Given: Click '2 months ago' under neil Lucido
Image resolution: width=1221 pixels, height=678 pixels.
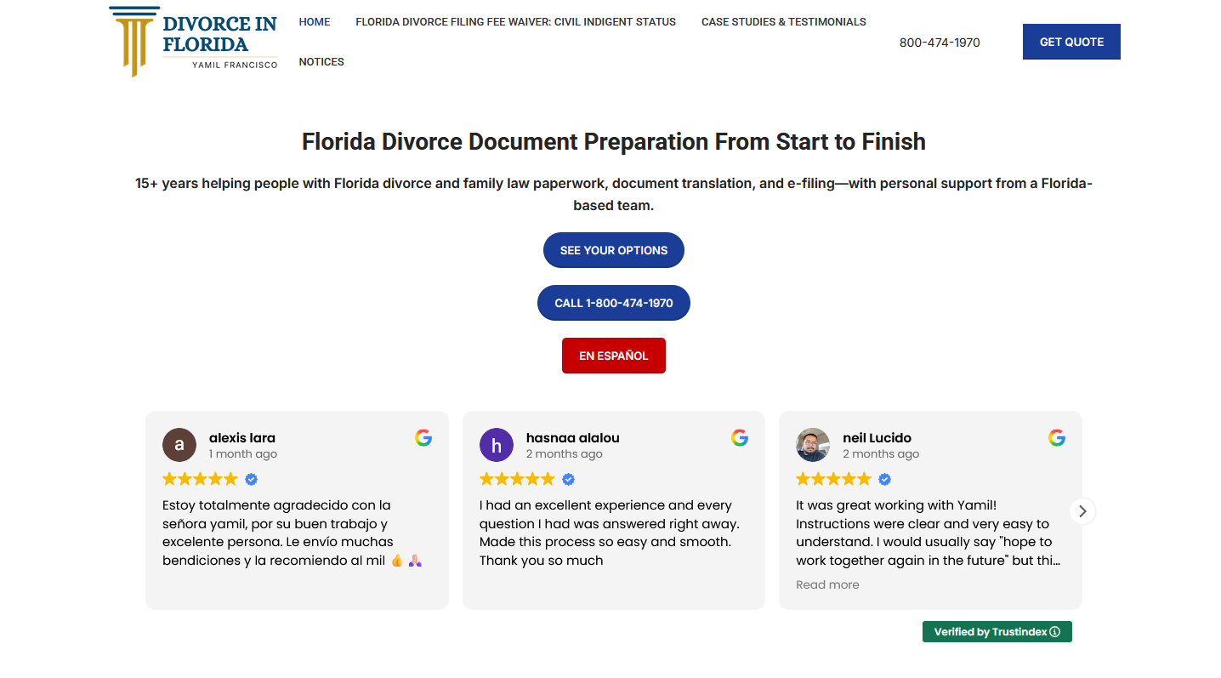Looking at the screenshot, I should tap(881, 454).
